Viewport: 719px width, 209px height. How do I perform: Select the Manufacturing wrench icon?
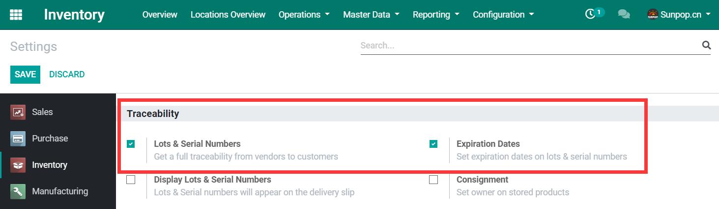pyautogui.click(x=18, y=191)
